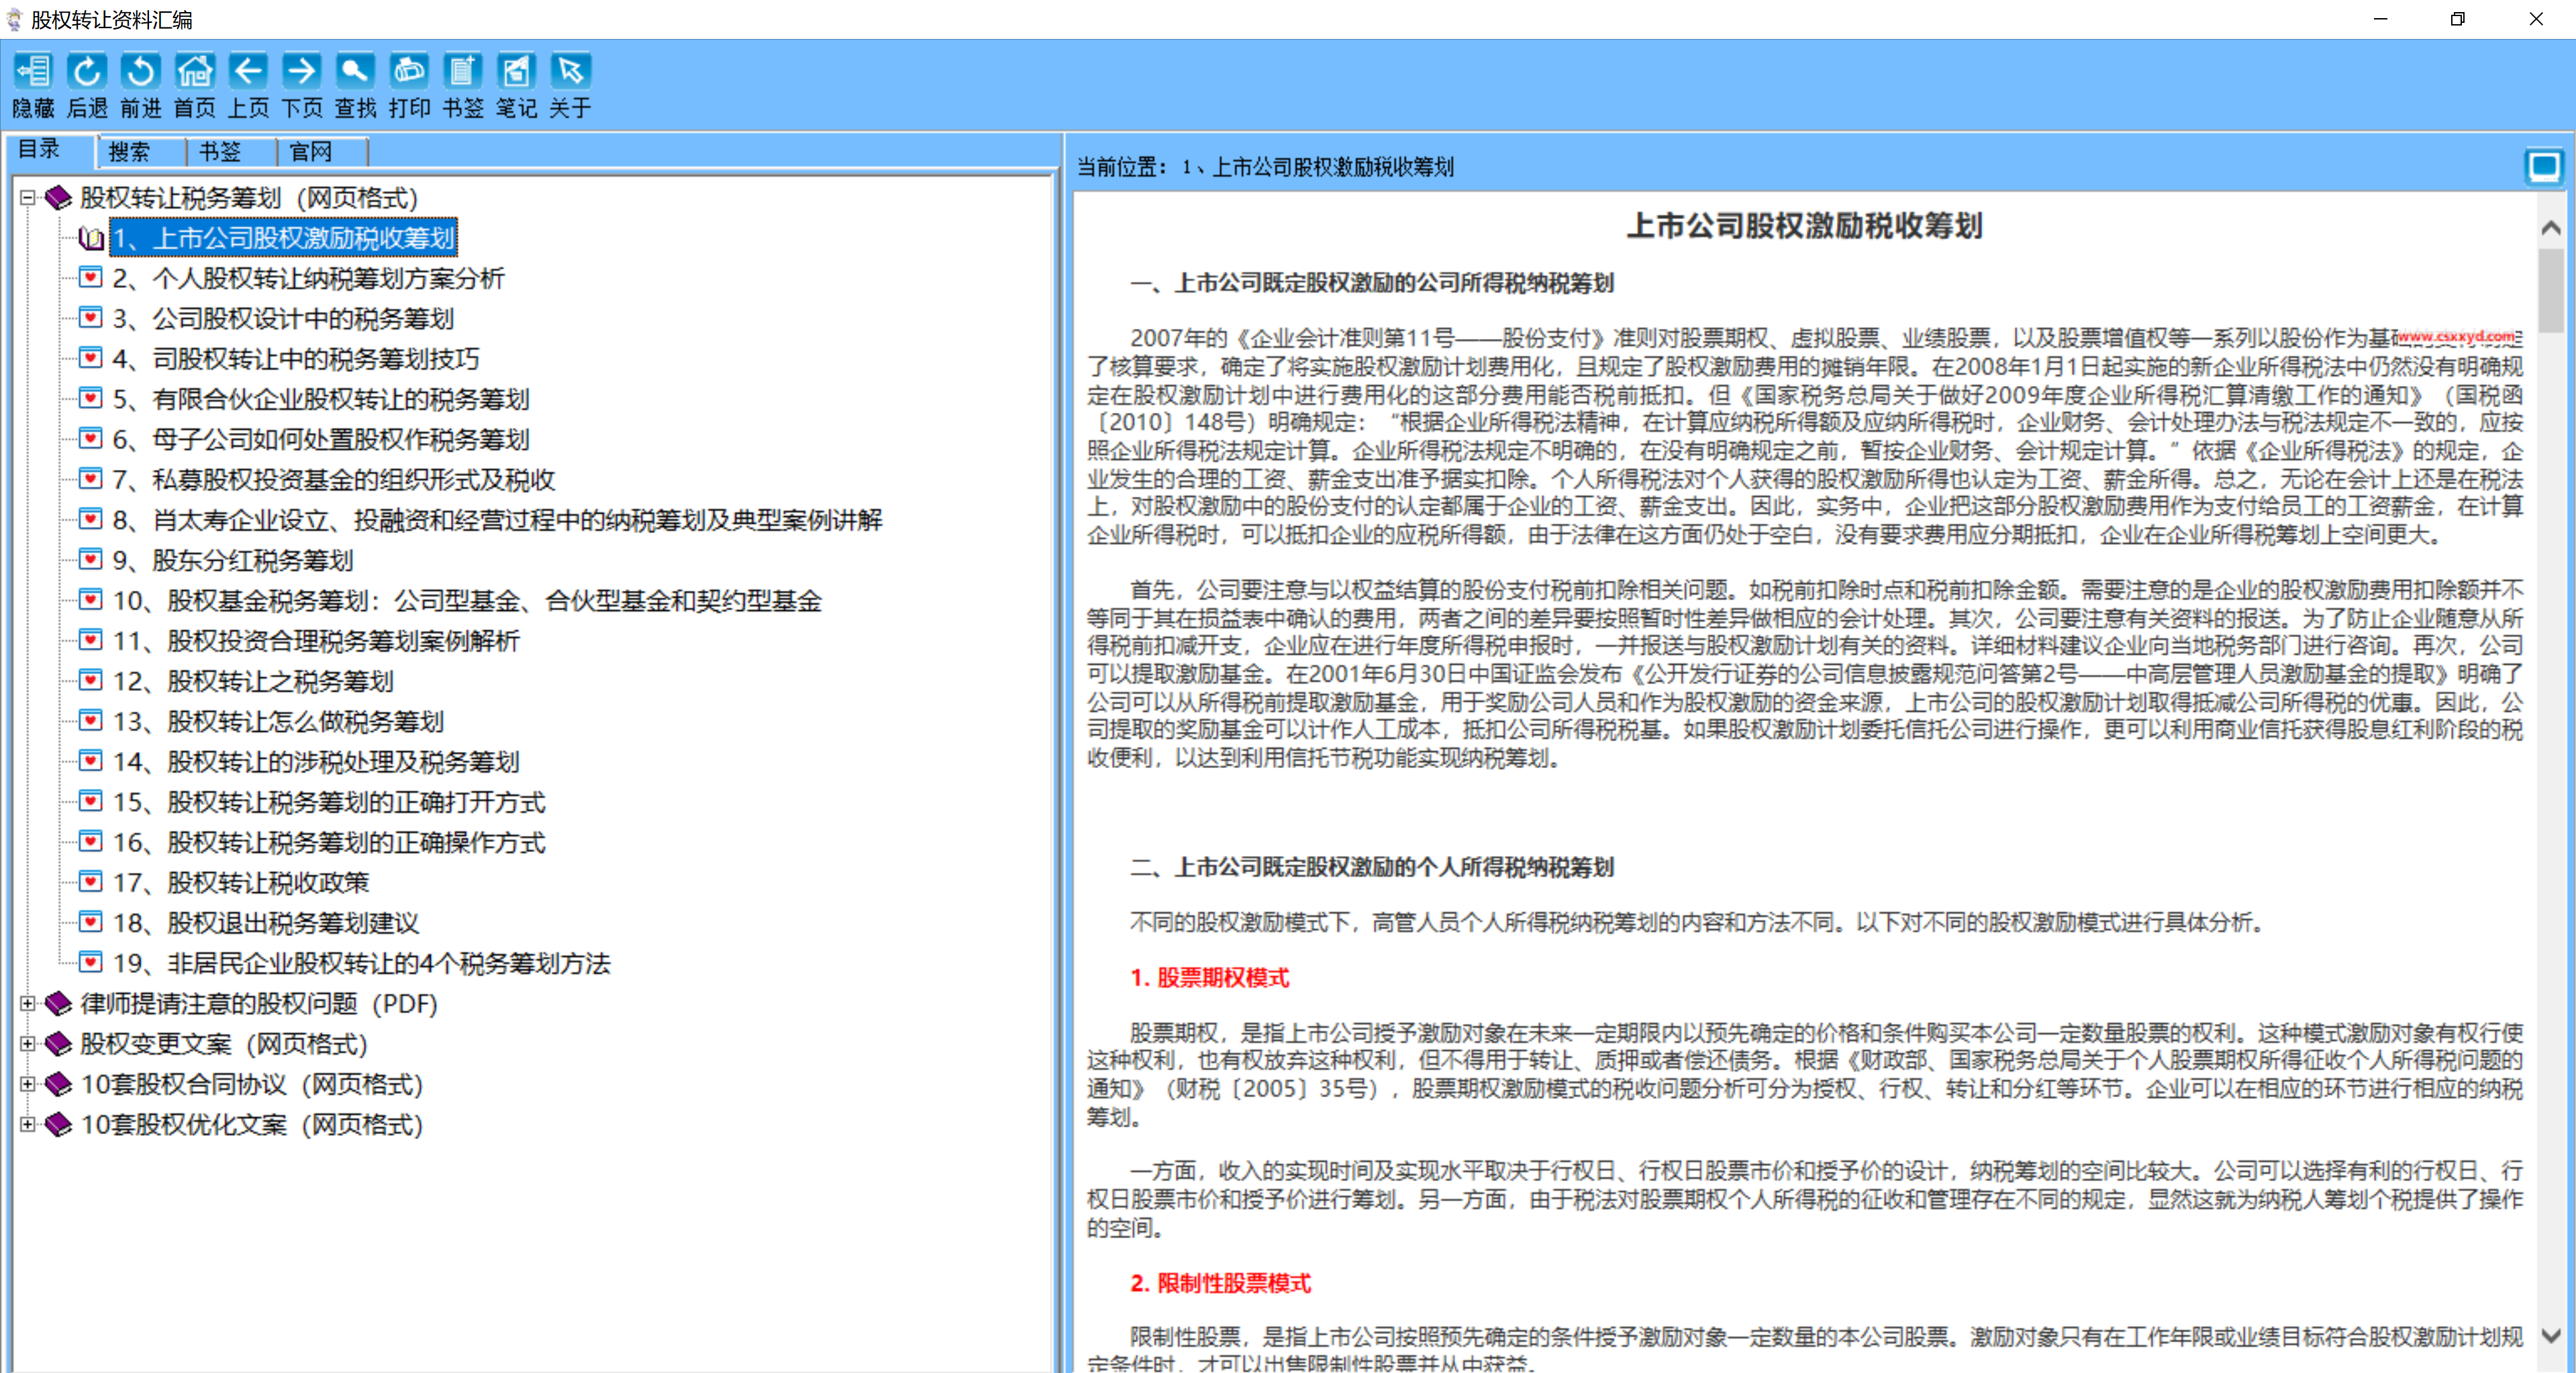
Task: Open 11、股权投资合理税务筹划案例解析
Action: tap(316, 640)
